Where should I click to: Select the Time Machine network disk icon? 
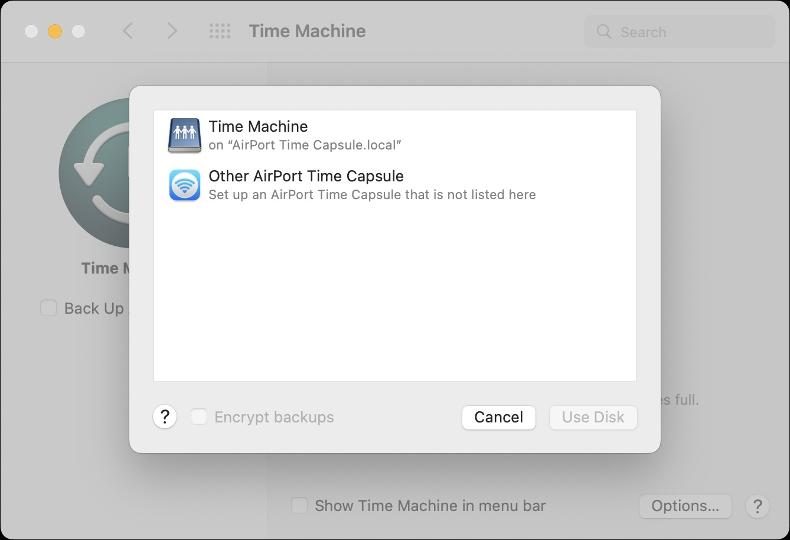tap(184, 135)
